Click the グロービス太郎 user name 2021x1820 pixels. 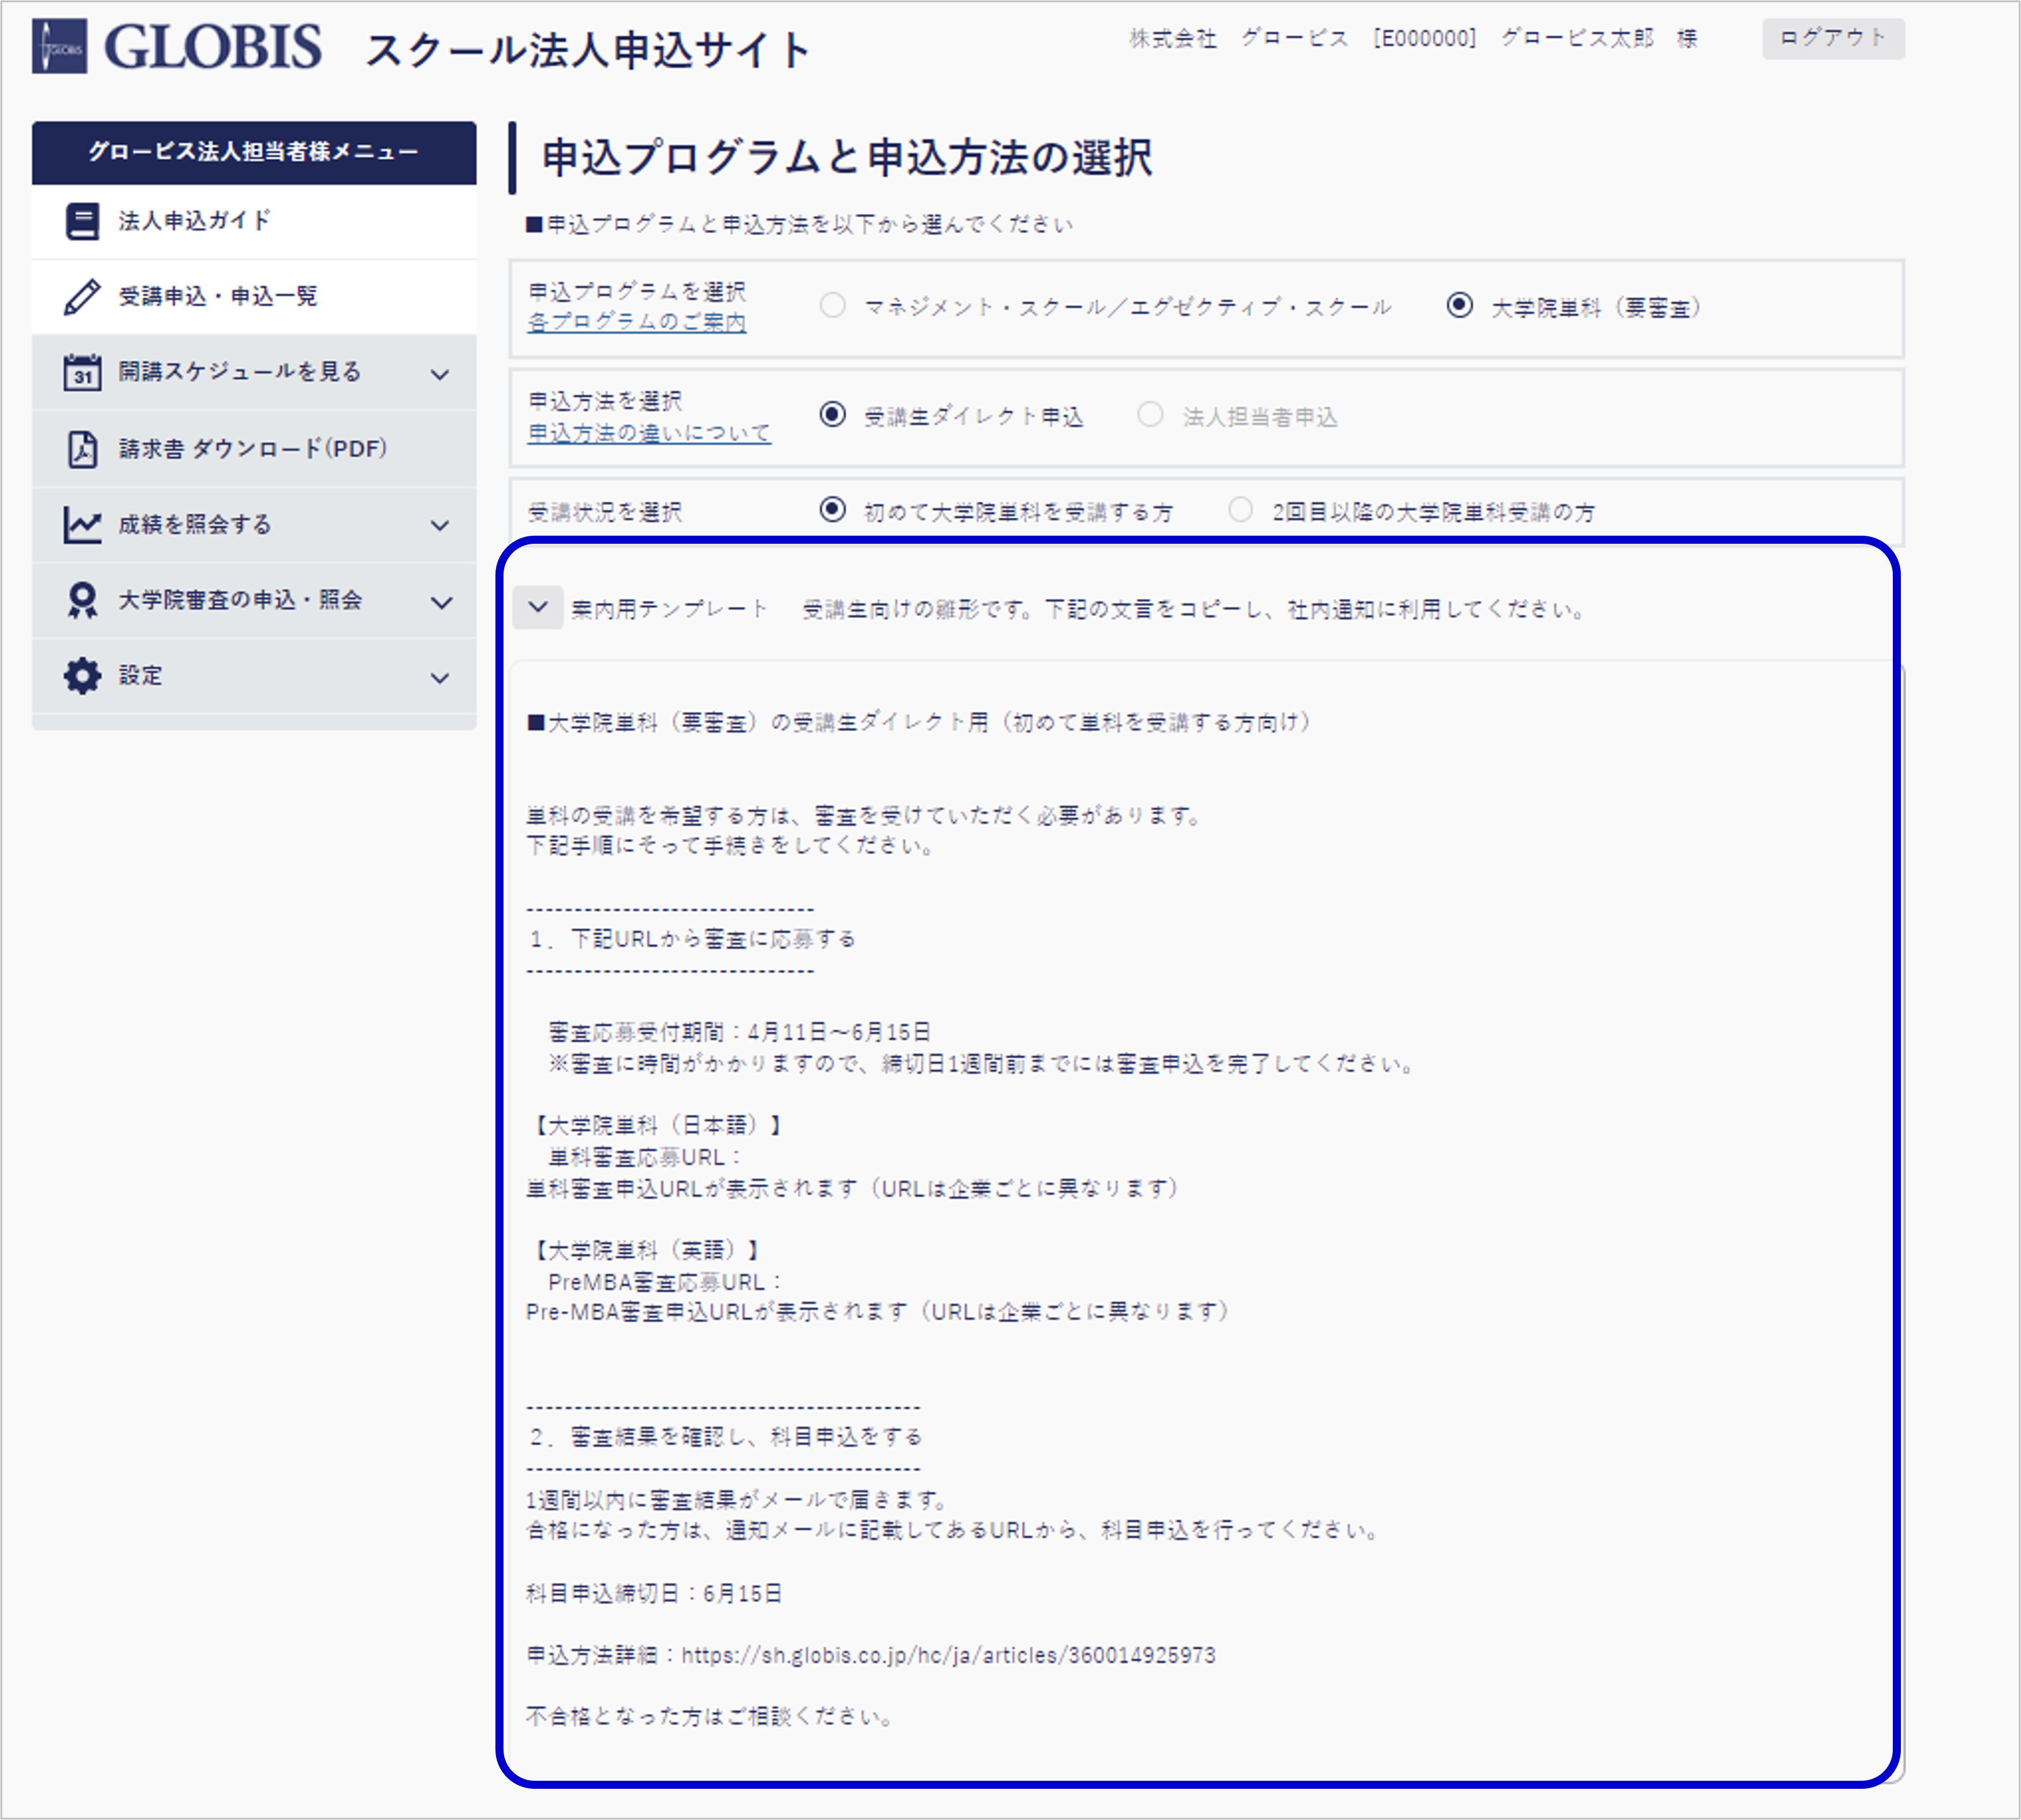point(1578,39)
